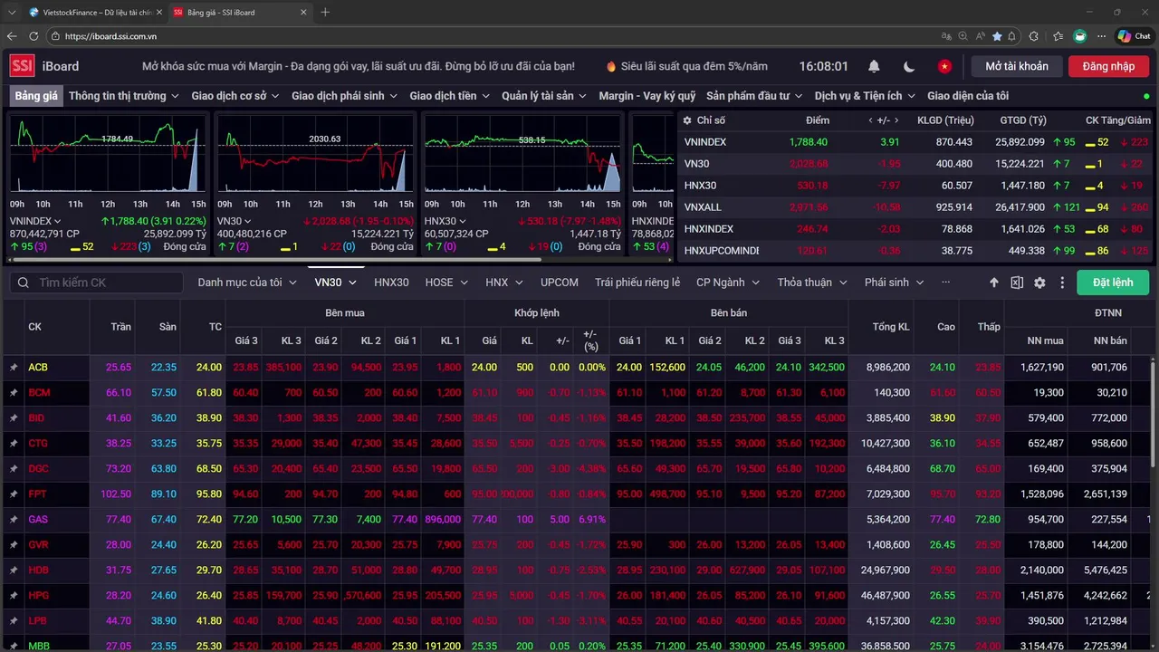Switch to the UPCOM tab
Image resolution: width=1159 pixels, height=652 pixels.
coord(560,283)
